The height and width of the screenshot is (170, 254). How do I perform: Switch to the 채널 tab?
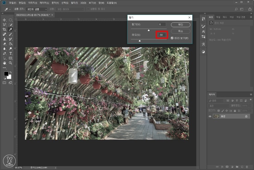tap(218, 17)
